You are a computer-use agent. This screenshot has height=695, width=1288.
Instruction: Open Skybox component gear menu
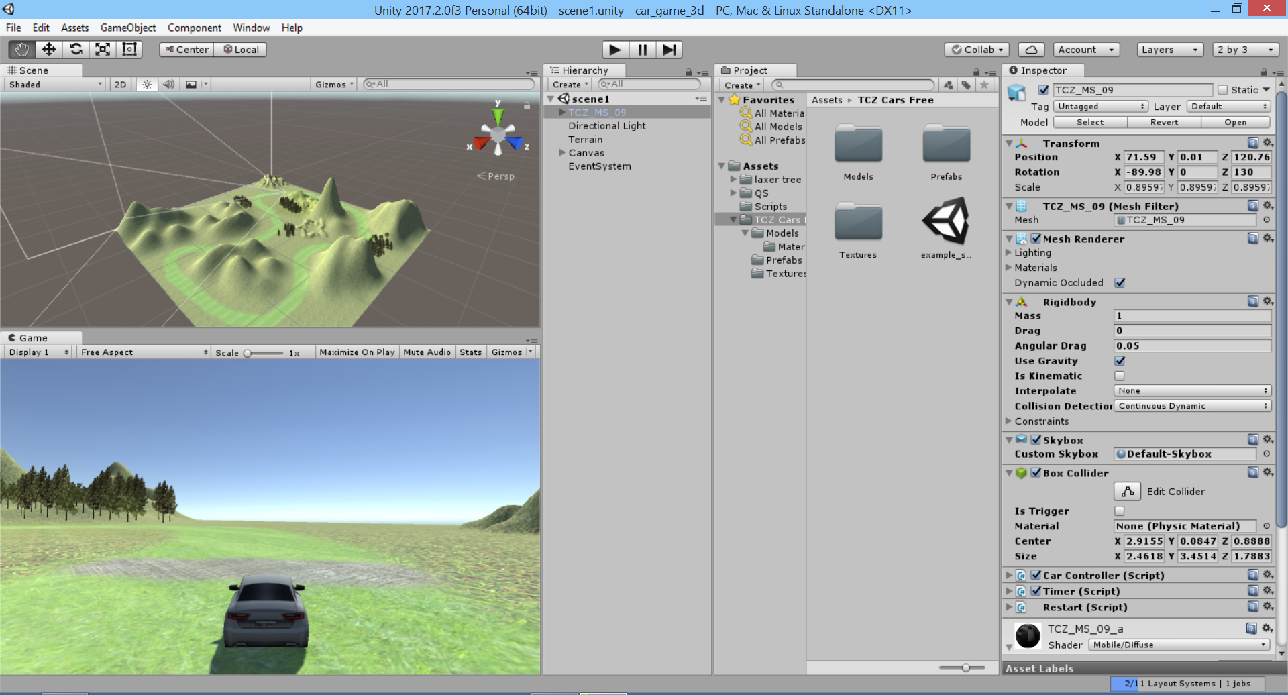(1268, 439)
